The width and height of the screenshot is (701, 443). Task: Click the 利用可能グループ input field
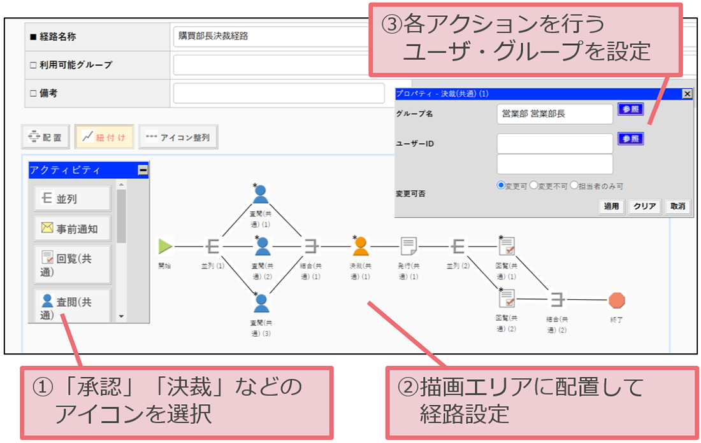tap(272, 65)
